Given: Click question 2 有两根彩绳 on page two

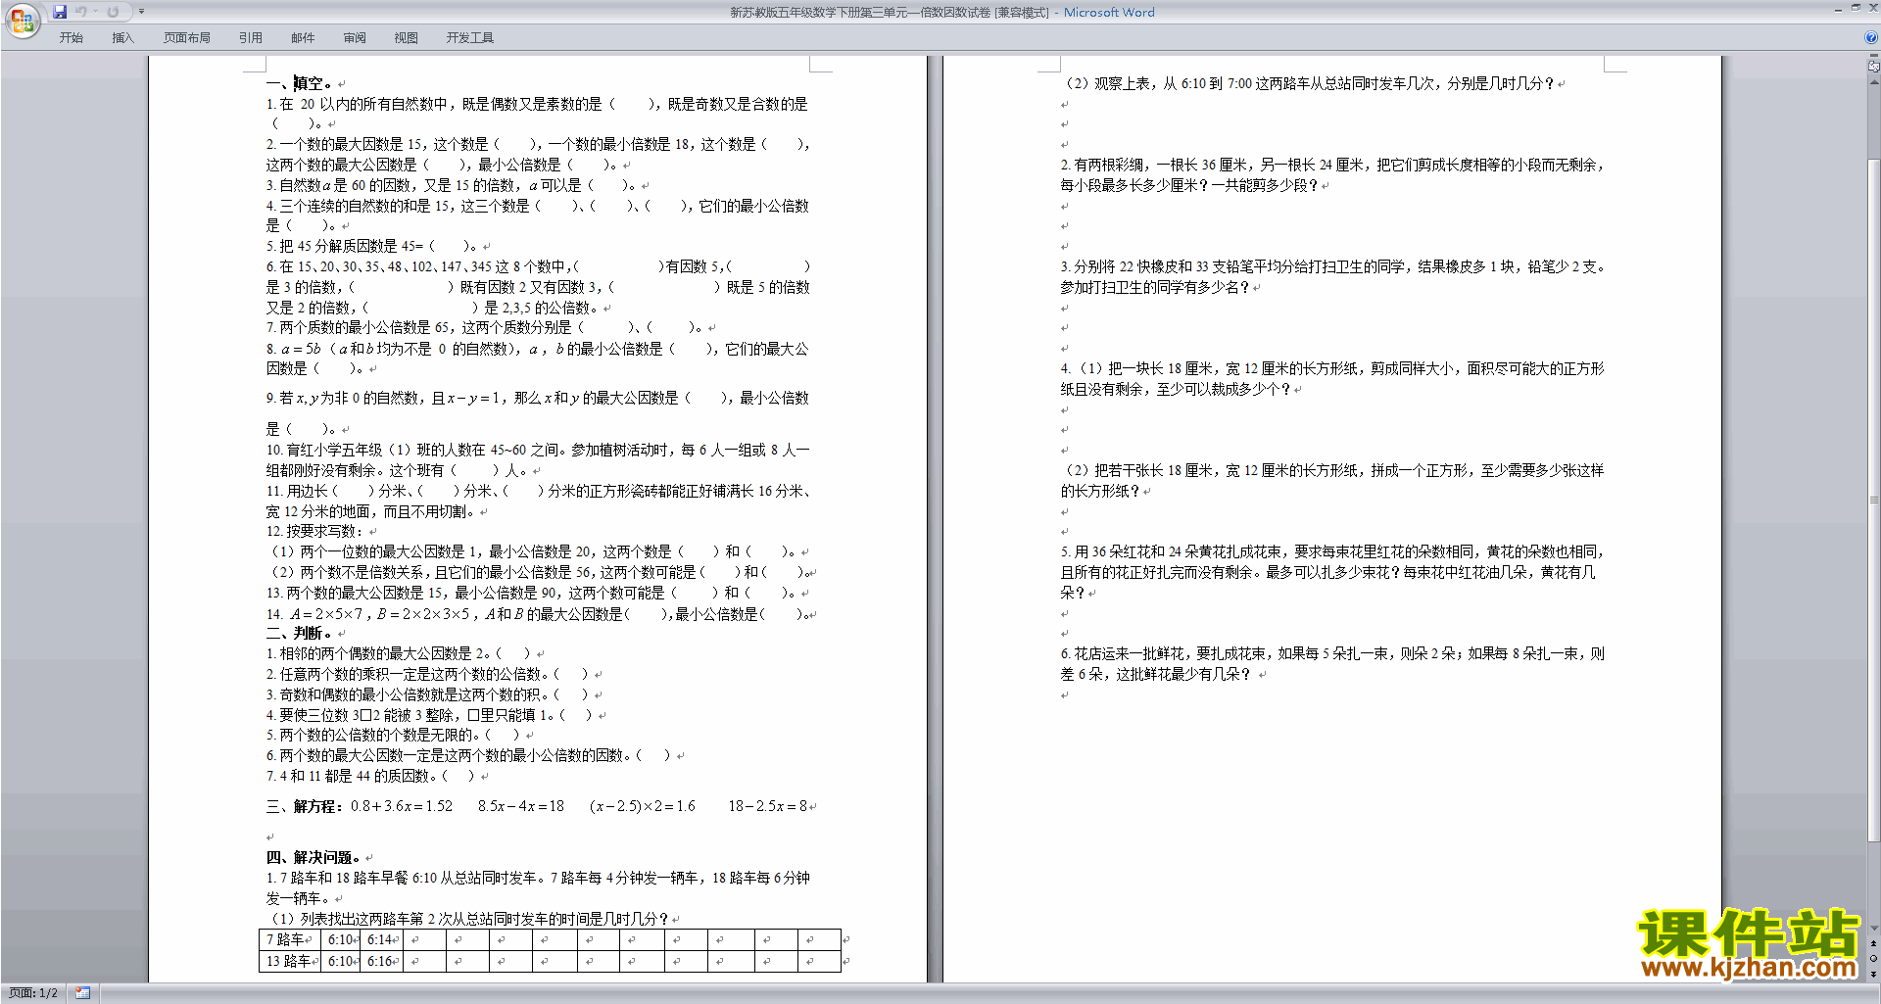Looking at the screenshot, I should 1332,174.
